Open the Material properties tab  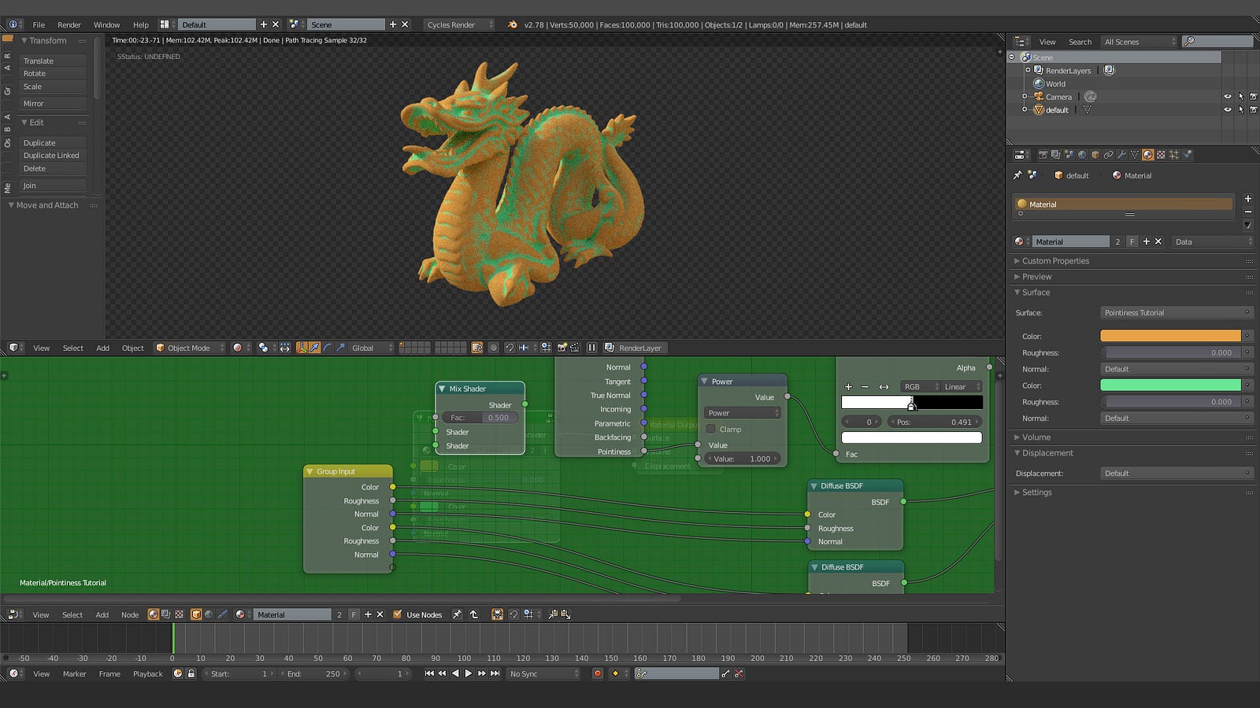tap(1148, 154)
